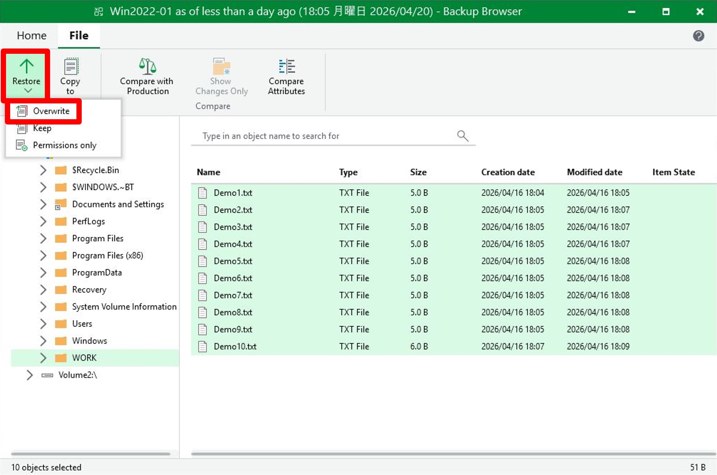This screenshot has width=717, height=475.
Task: Click the Demo10.txt file icon
Action: tap(203, 346)
